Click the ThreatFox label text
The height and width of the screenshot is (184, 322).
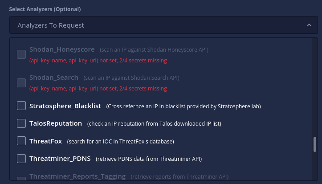[x=45, y=141]
